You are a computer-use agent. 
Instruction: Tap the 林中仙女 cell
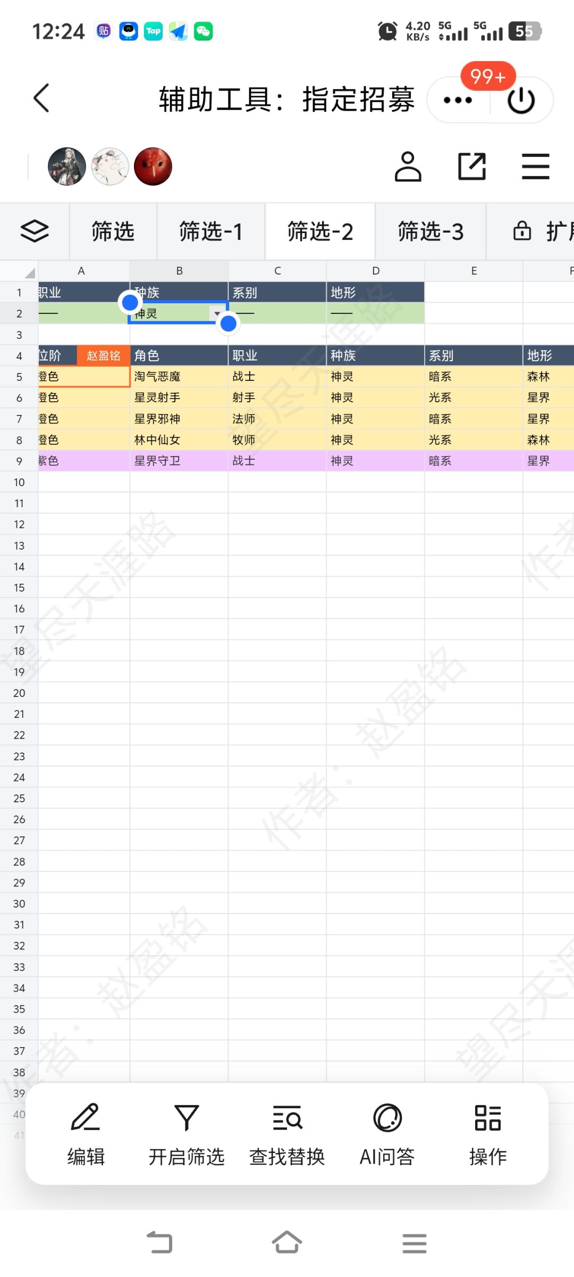[179, 440]
